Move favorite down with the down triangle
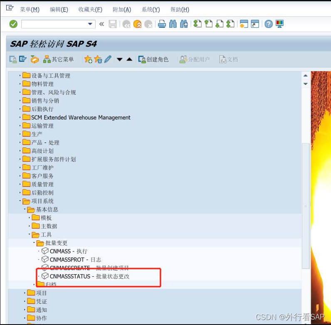This screenshot has width=331, height=325. pos(120,59)
